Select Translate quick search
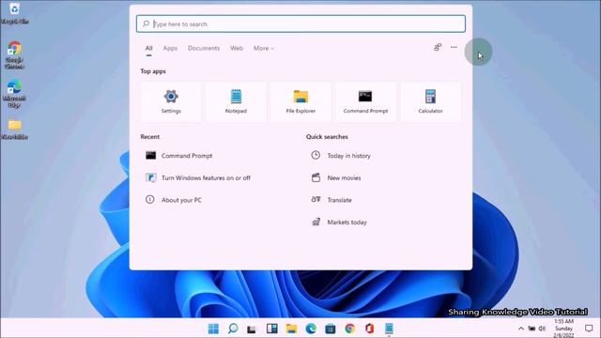The height and width of the screenshot is (338, 601). pyautogui.click(x=331, y=200)
